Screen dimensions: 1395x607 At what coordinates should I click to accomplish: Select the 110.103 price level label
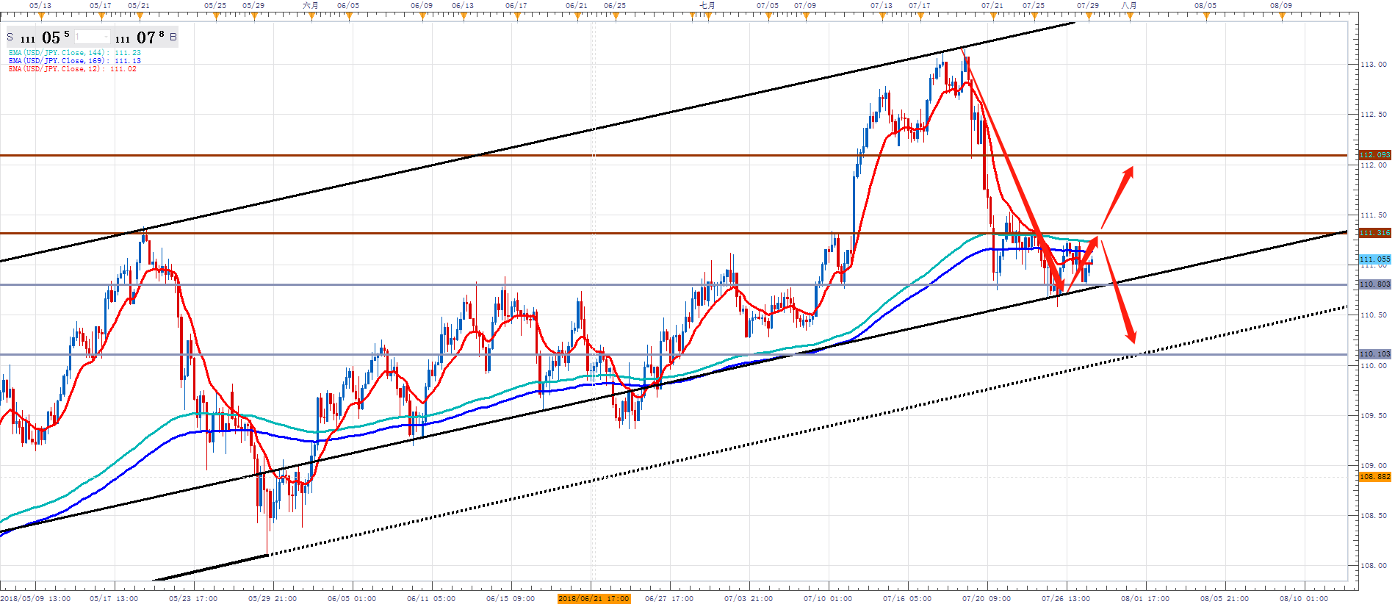[1374, 354]
